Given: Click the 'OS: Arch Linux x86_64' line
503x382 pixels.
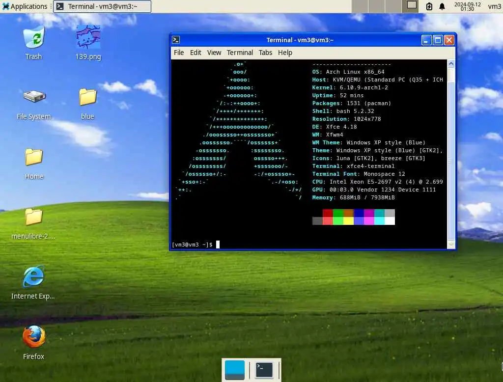Looking at the screenshot, I should pyautogui.click(x=348, y=72).
